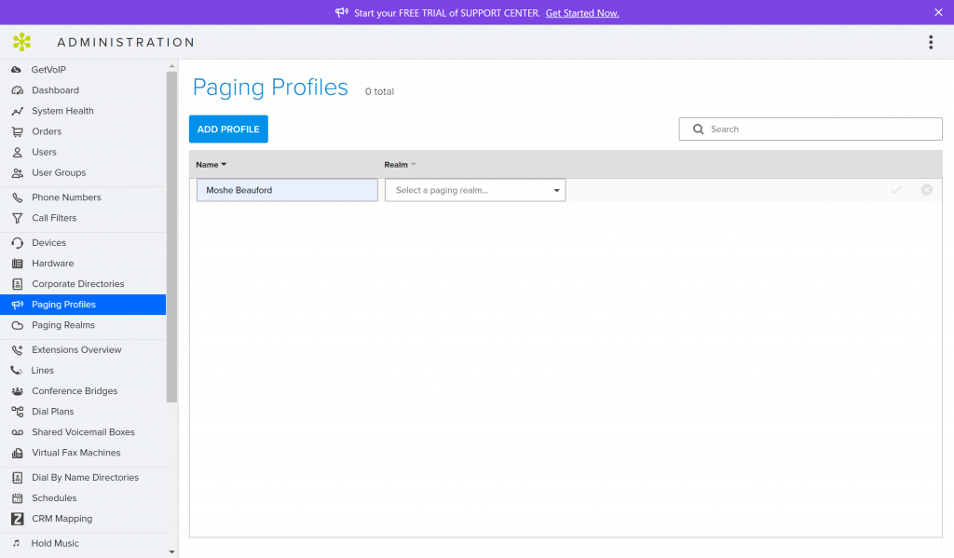
Task: Open the Users menu item
Action: [44, 152]
